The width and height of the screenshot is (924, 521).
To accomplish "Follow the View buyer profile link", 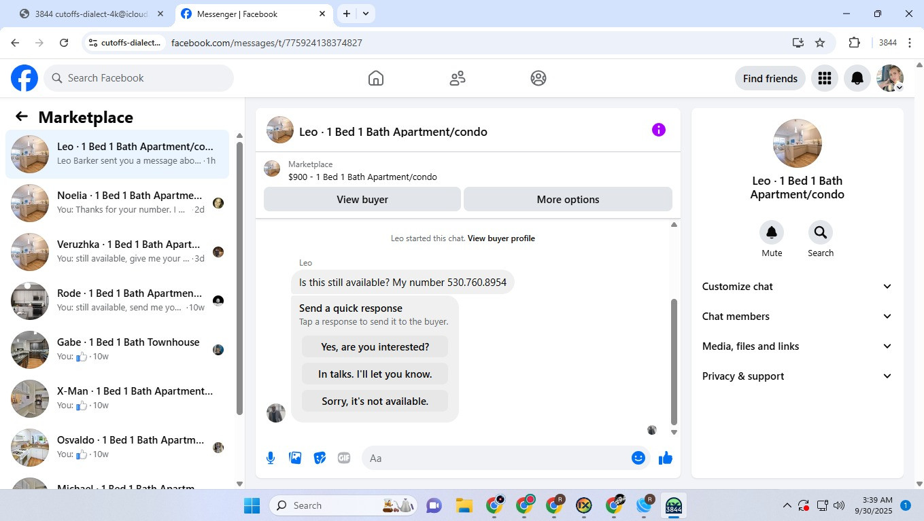I will point(501,238).
